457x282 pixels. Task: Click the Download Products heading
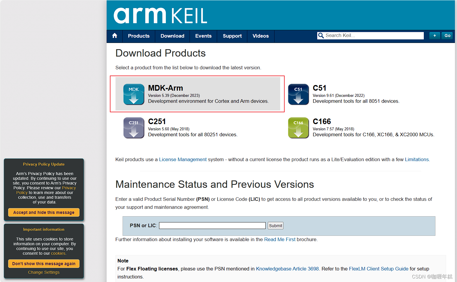(x=161, y=53)
